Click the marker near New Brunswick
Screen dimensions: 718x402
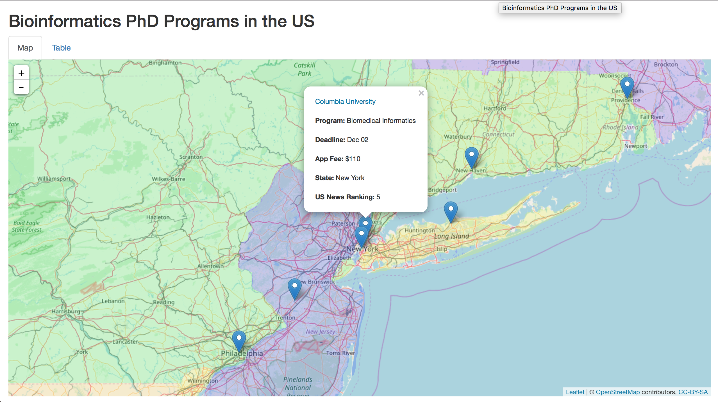click(294, 289)
